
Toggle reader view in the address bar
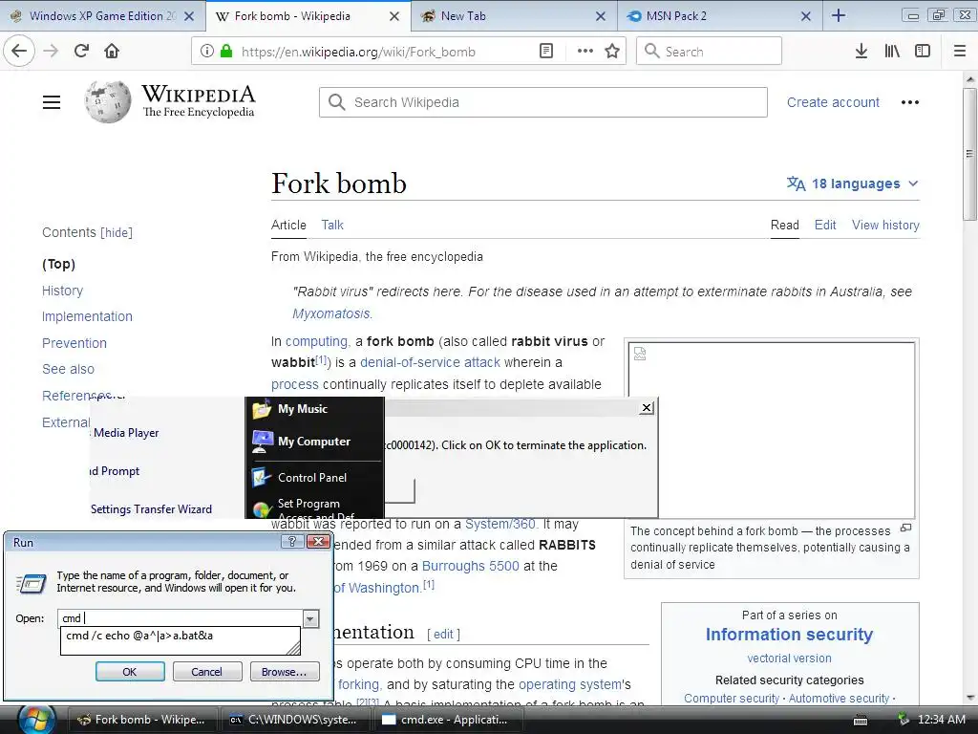545,52
